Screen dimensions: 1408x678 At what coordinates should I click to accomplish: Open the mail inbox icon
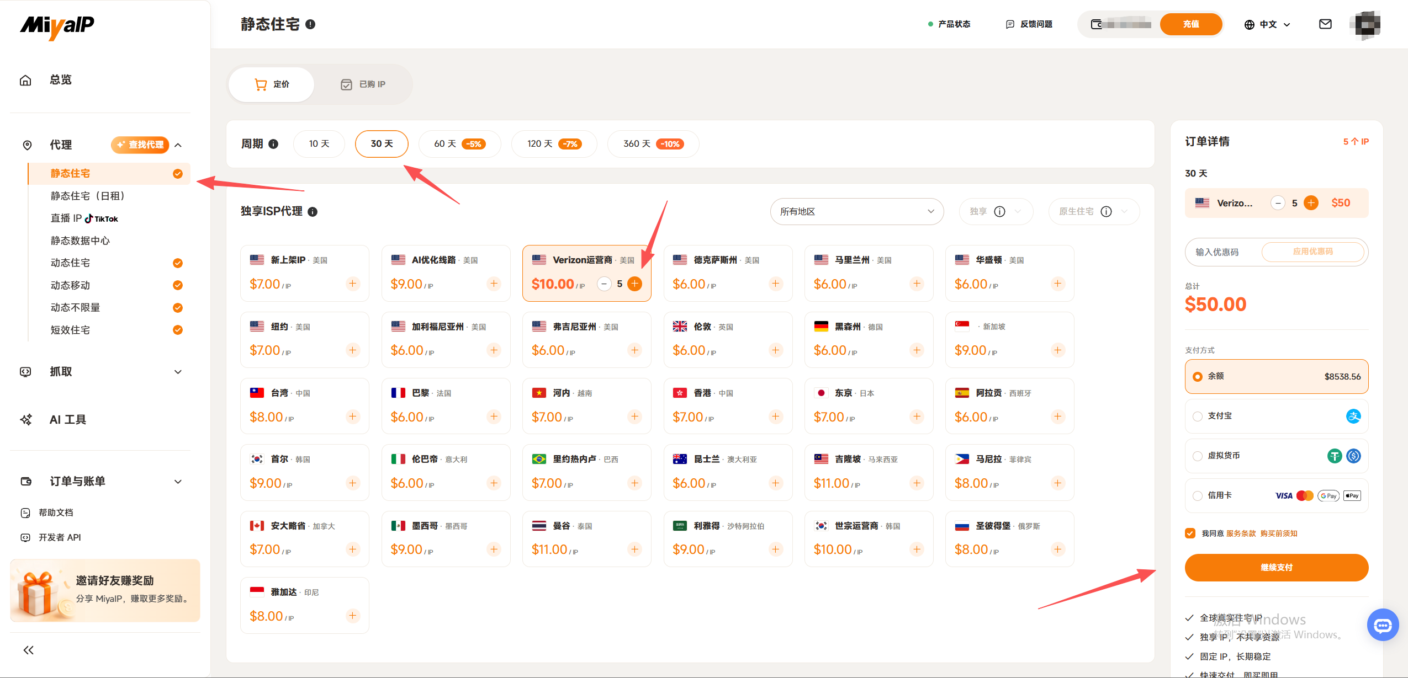pyautogui.click(x=1325, y=24)
